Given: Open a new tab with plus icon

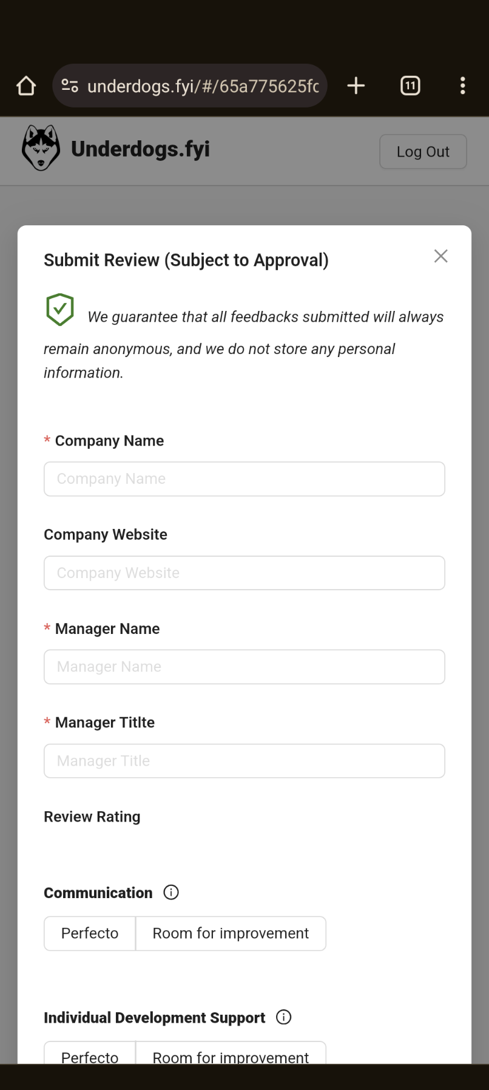Looking at the screenshot, I should click(x=356, y=86).
